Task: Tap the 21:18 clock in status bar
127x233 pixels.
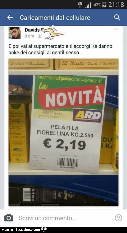Action: (x=116, y=5)
